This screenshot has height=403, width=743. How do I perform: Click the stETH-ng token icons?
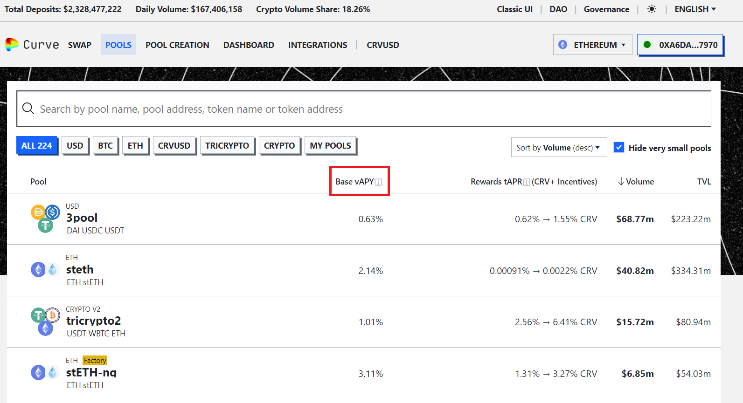45,372
